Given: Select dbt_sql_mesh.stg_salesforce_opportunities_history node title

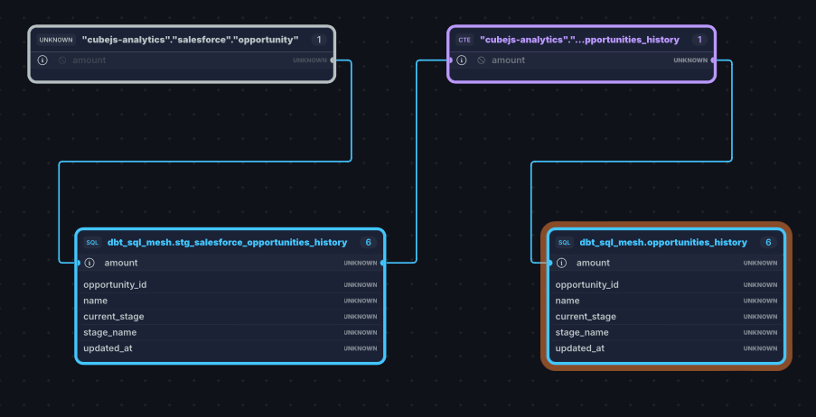Looking at the screenshot, I should click(227, 242).
